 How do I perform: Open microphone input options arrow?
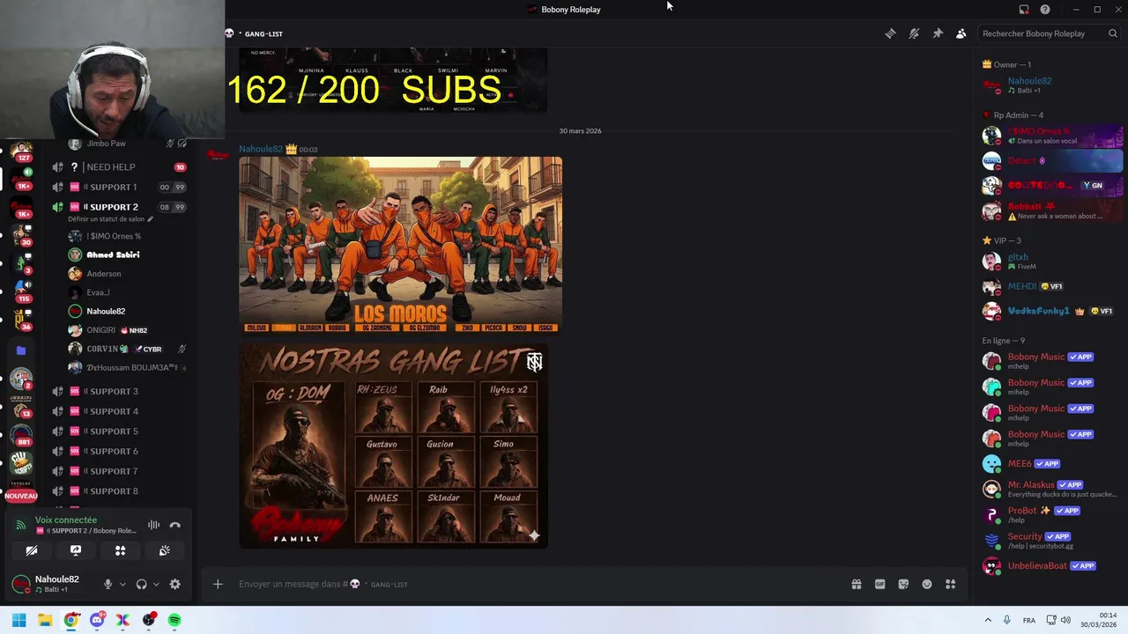point(122,584)
